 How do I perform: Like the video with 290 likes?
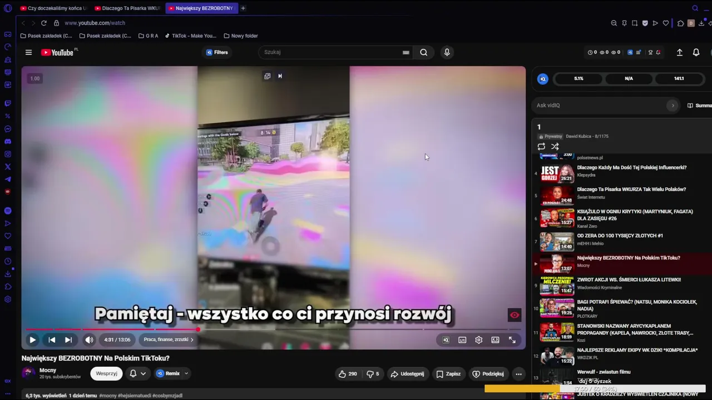348,374
